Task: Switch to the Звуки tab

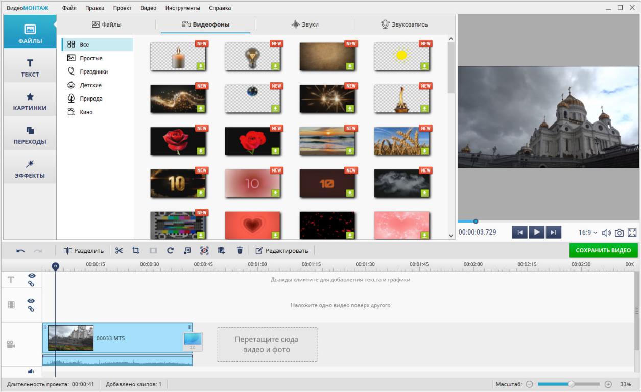Action: pos(305,24)
